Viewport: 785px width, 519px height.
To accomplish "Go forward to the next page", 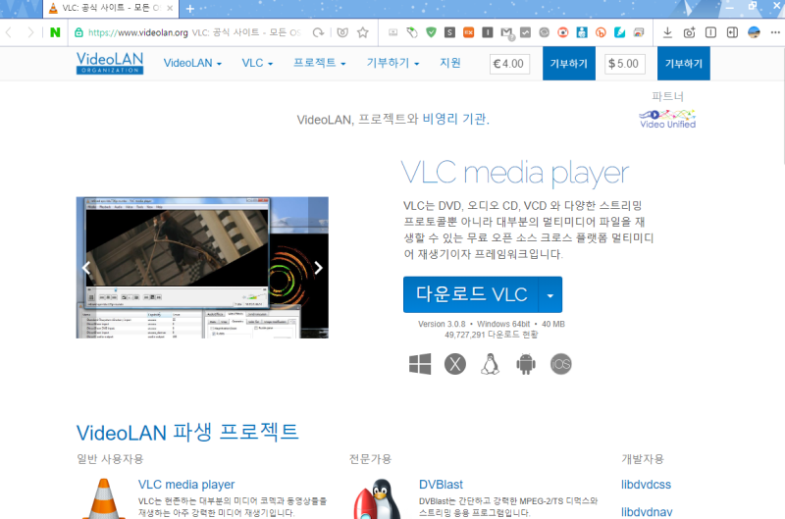I will tap(30, 32).
